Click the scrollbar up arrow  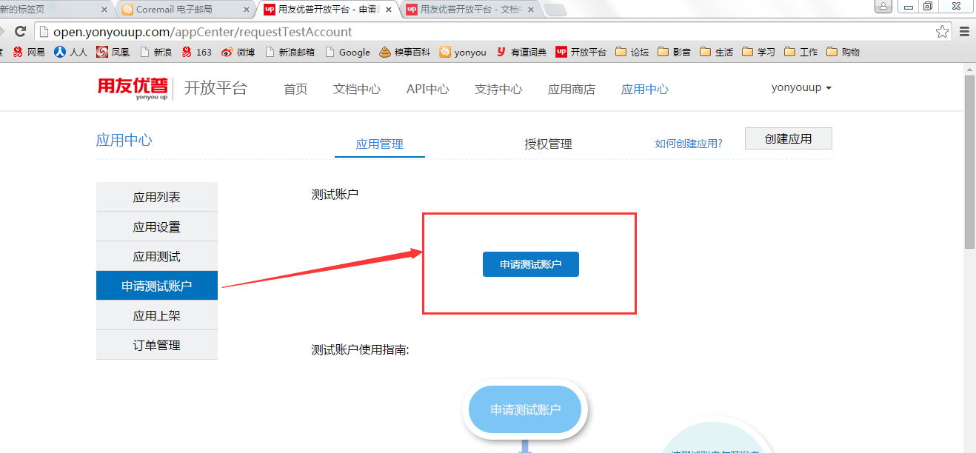click(x=969, y=68)
